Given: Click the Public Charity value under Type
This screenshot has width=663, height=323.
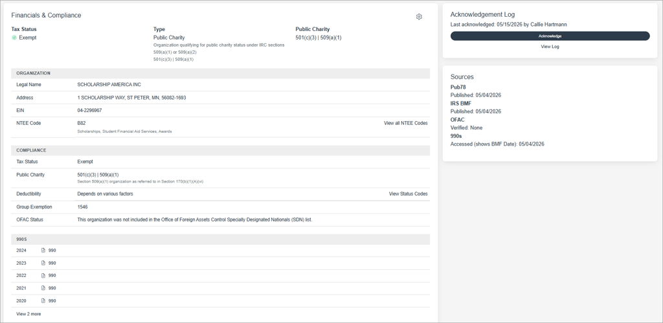Looking at the screenshot, I should click(x=169, y=38).
